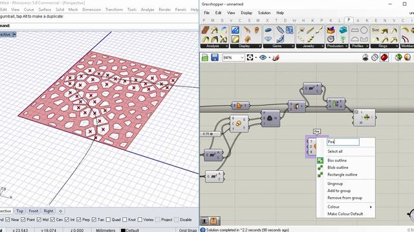Click the black Default layer colour swatch
Screen dimensions: 414x232
point(123,230)
